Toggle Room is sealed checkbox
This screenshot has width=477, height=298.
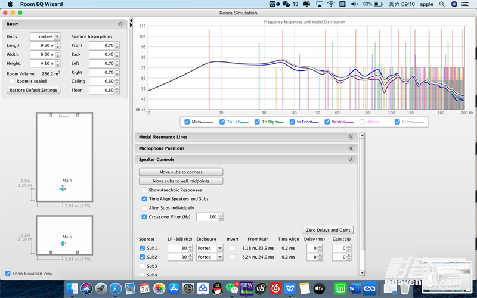tap(12, 81)
